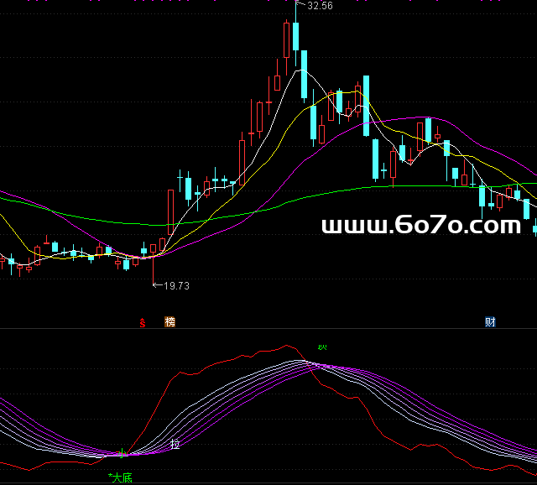Image resolution: width=537 pixels, height=485 pixels.
Task: Click the divider between price and indicator panels
Action: click(268, 329)
